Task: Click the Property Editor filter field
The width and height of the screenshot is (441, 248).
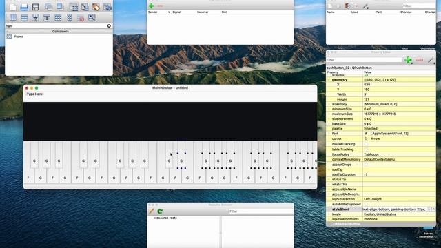Action: (364, 60)
